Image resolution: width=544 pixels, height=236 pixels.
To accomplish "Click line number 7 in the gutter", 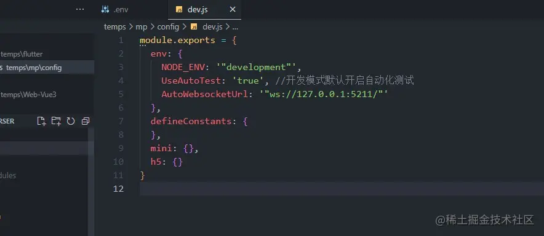I will click(x=121, y=121).
